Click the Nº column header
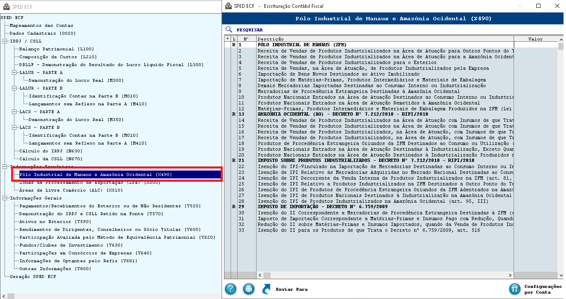 click(247, 39)
